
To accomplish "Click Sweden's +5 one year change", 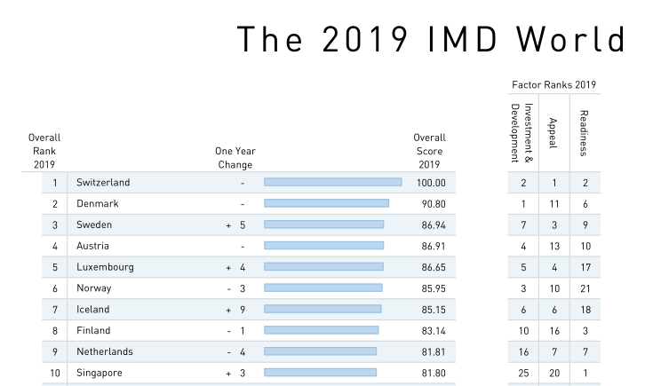I will click(x=235, y=225).
